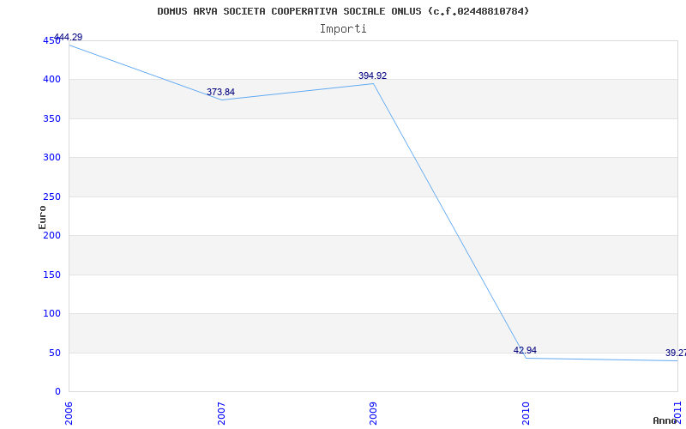Image resolution: width=686 pixels, height=429 pixels.
Task: Select the 150 y-axis tick label
Action: 51,275
